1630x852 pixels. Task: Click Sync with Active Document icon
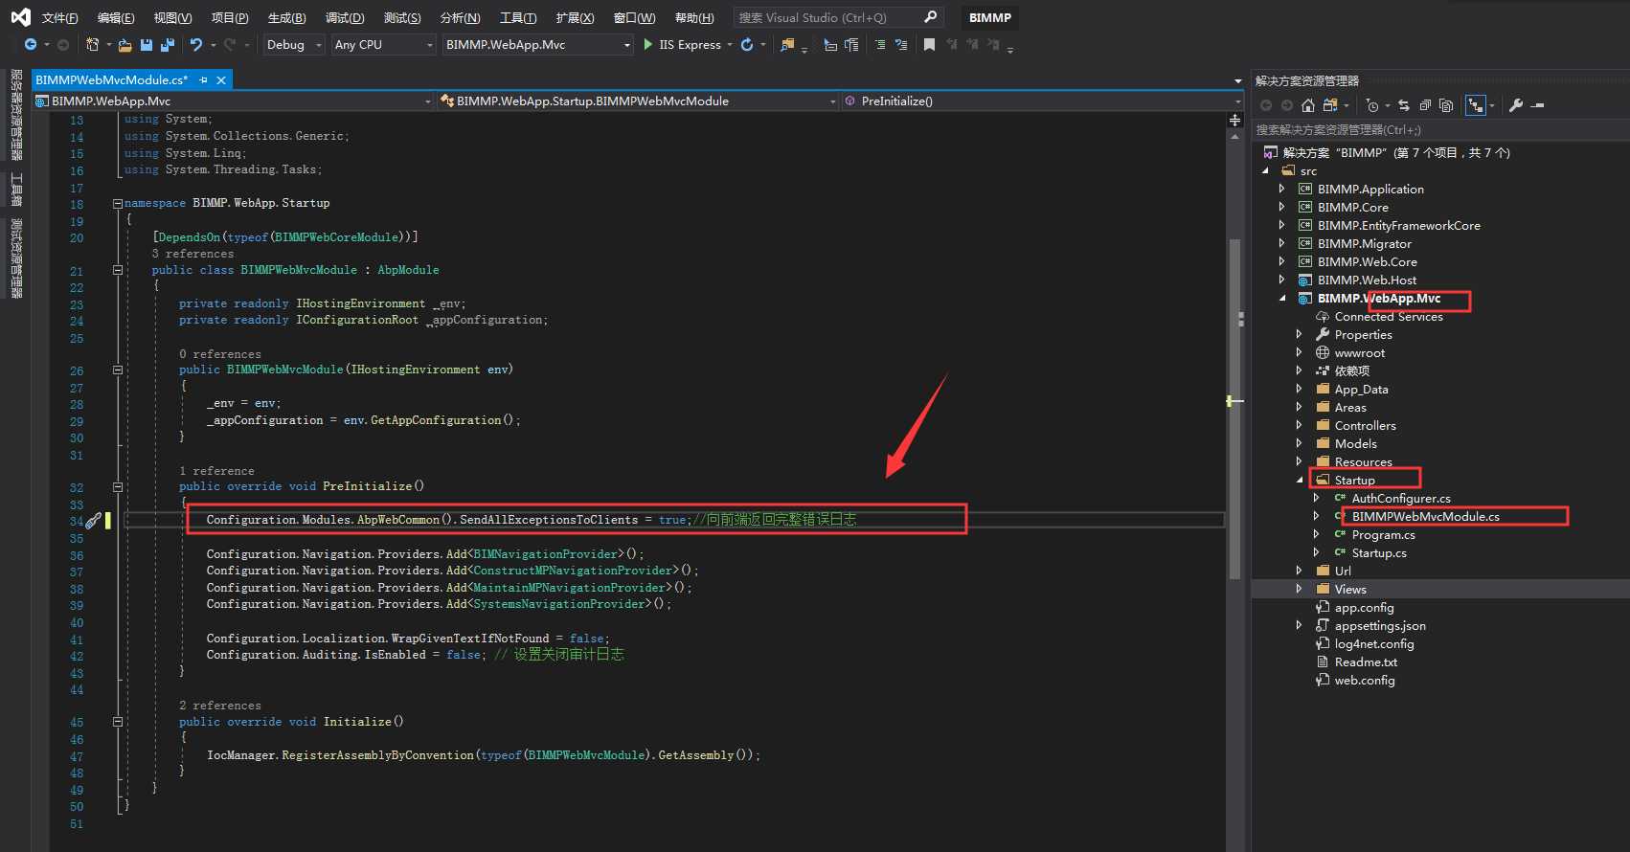point(1404,105)
